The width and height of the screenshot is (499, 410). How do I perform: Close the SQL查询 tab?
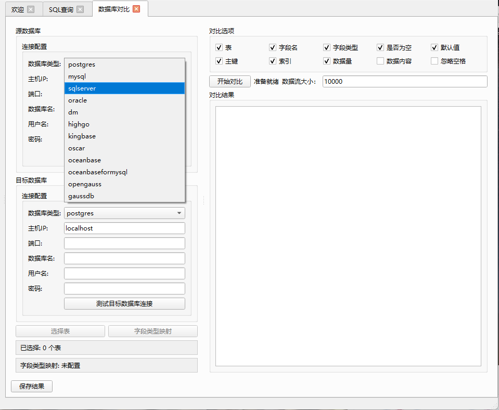point(80,9)
